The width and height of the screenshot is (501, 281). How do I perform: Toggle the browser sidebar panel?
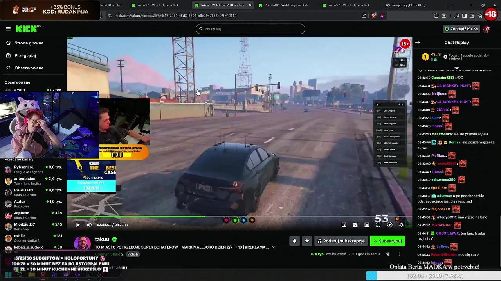point(464,16)
